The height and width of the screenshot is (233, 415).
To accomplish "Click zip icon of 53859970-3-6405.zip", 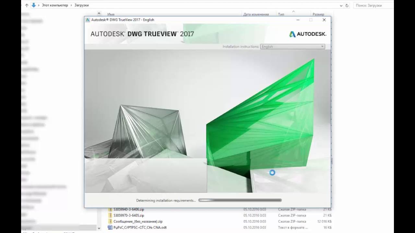I will 110,215.
